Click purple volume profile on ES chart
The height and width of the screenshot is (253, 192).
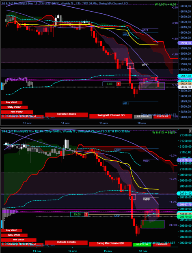(16, 79)
